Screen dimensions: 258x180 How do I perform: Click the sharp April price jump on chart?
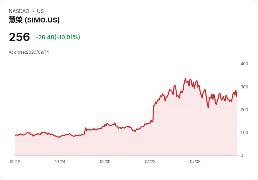(153, 114)
